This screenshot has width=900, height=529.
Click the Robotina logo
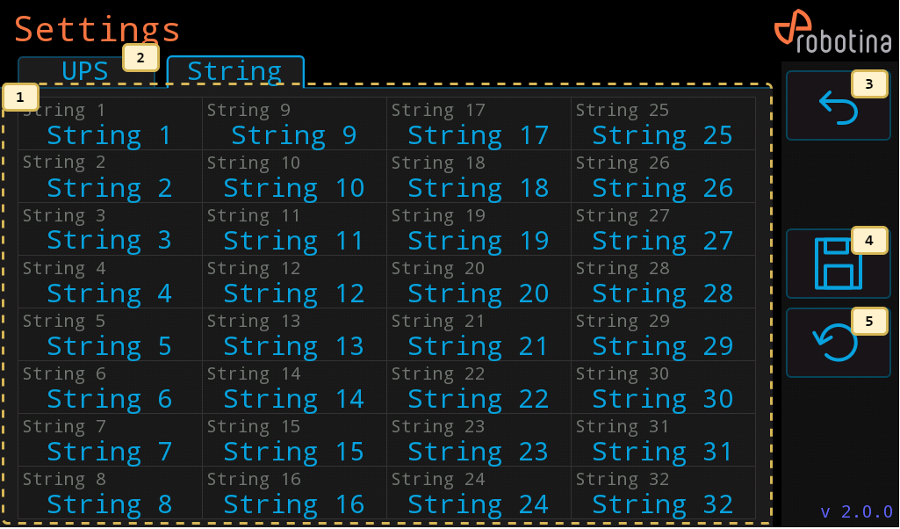[x=833, y=32]
